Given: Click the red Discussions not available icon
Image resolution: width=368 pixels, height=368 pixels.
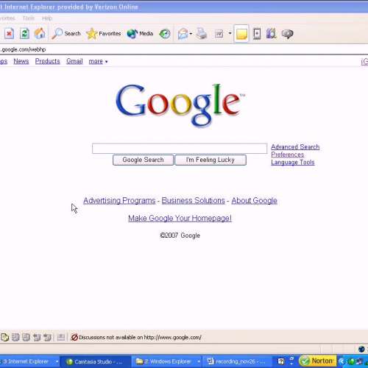Looking at the screenshot, I should point(74,338).
